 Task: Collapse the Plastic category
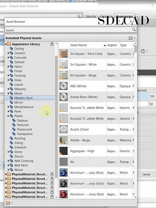(8, 116)
